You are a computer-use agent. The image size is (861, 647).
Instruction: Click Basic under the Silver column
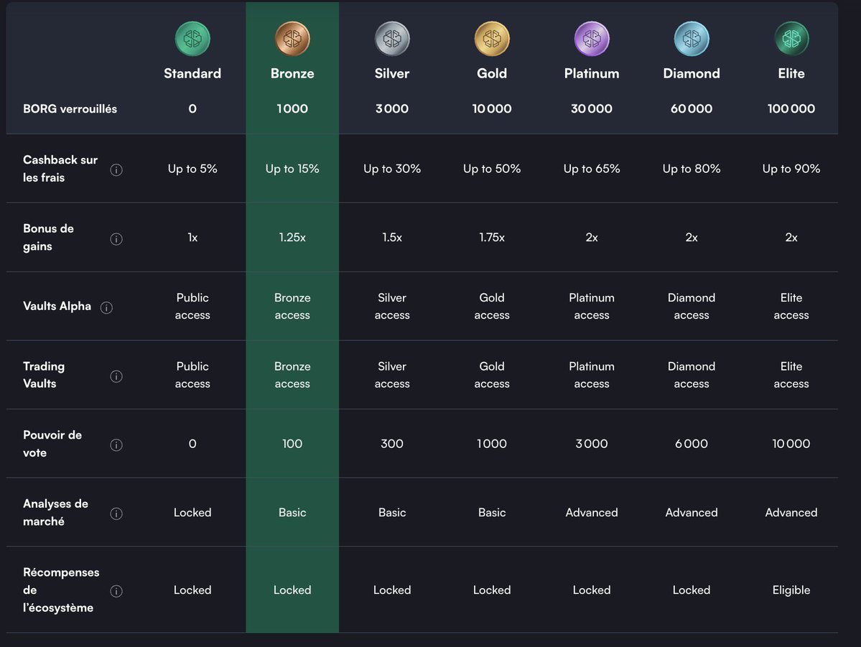pos(392,513)
